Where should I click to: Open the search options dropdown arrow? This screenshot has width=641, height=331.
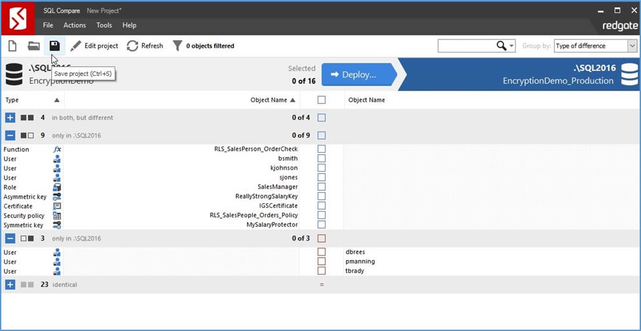click(x=512, y=47)
